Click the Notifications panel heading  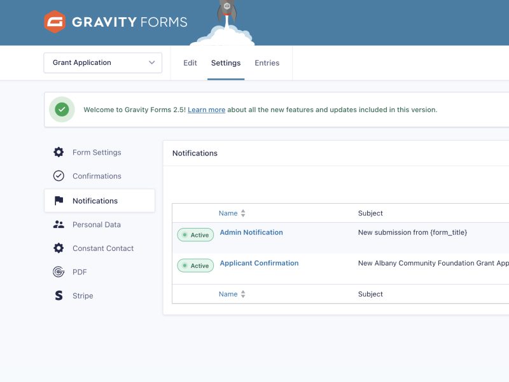coord(195,153)
